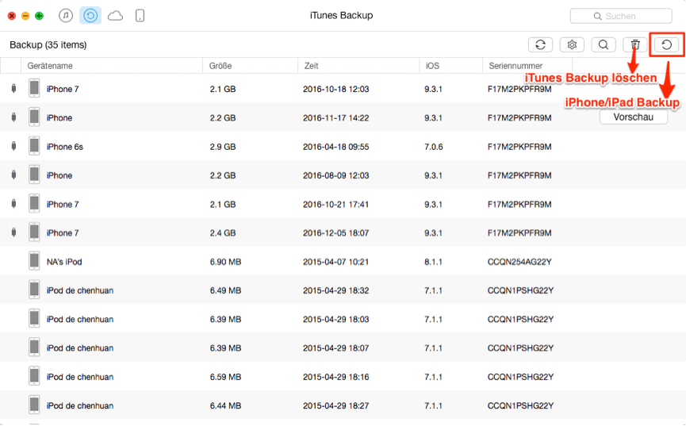Click the 2.9 GB size cell
Screen dimensions: 686x426
tap(223, 147)
